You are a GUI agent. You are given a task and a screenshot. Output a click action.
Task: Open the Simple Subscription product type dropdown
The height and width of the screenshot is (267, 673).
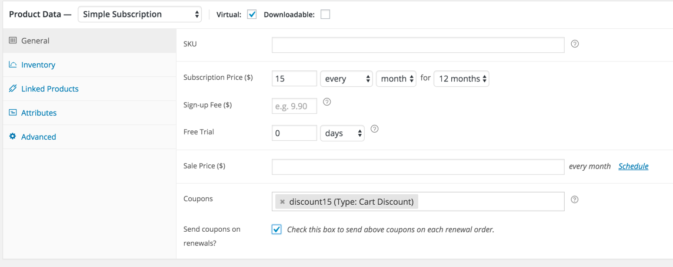click(140, 15)
